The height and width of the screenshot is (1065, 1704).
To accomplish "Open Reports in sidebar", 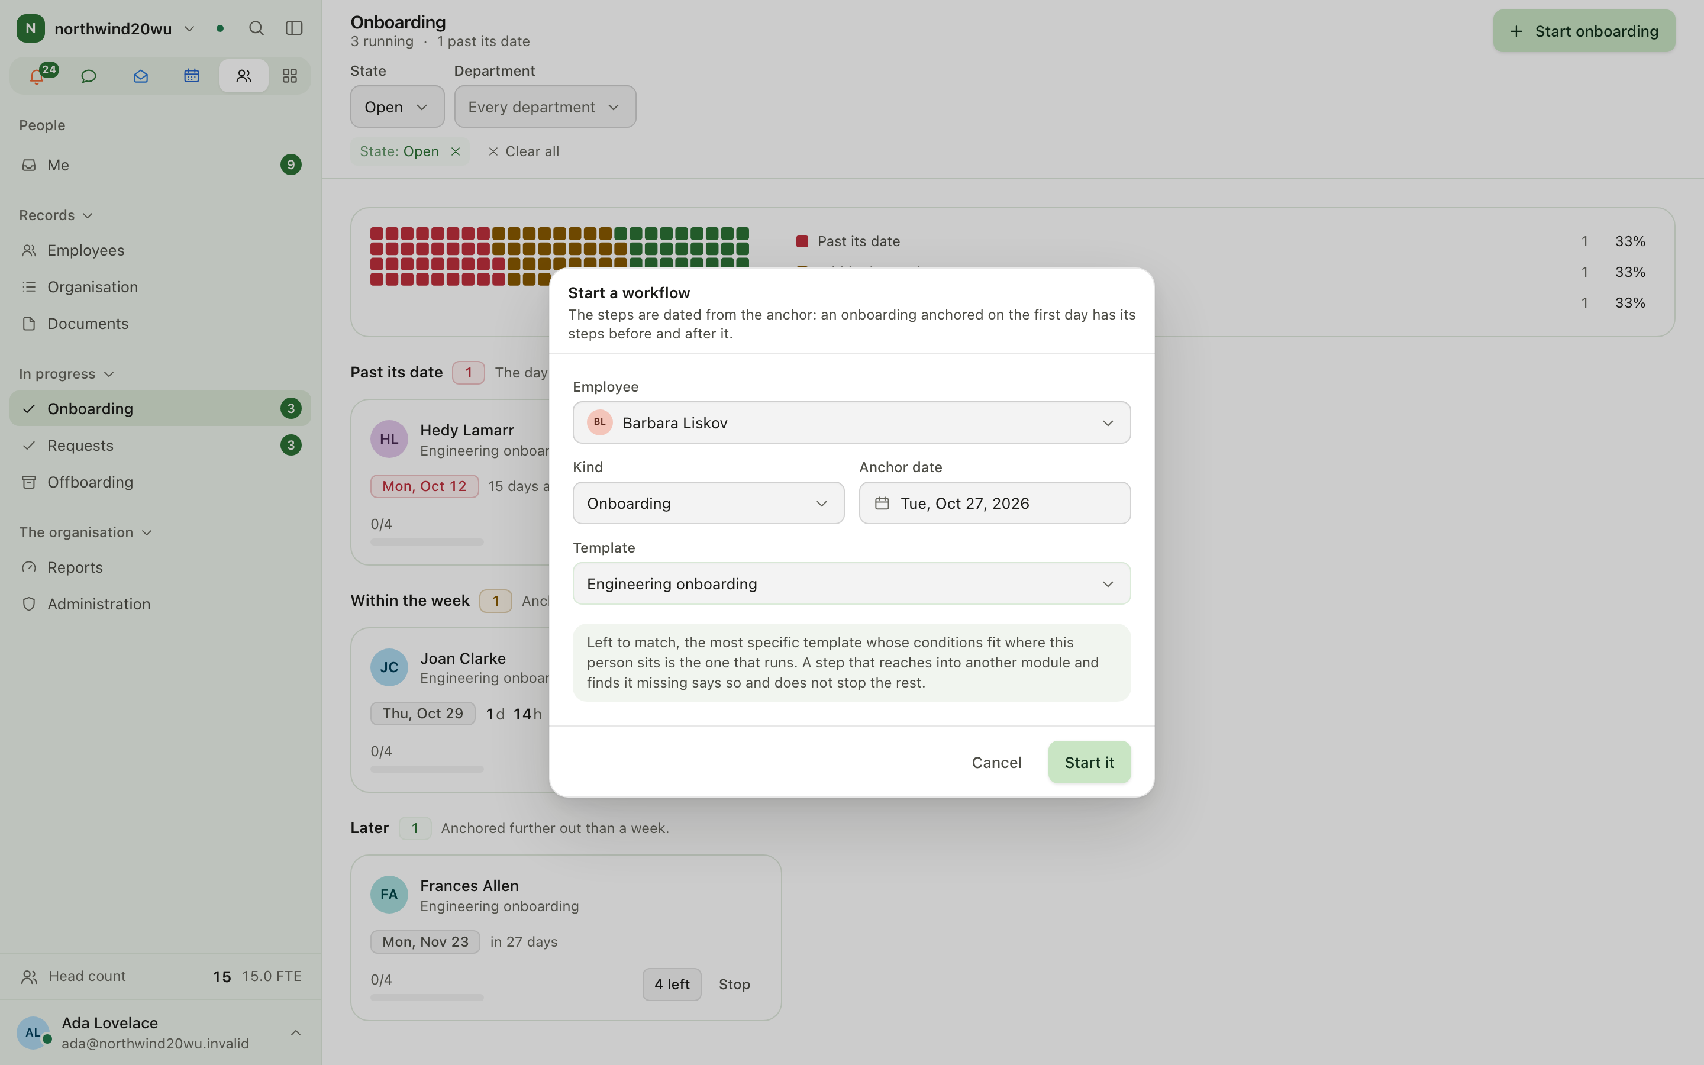I will tap(160, 567).
